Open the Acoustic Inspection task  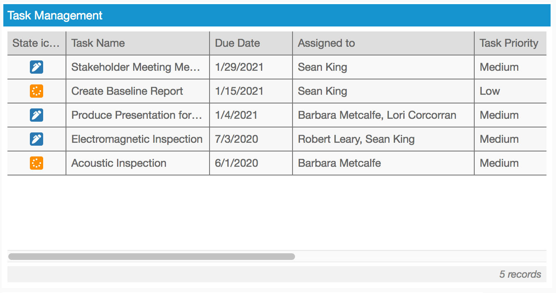[119, 163]
